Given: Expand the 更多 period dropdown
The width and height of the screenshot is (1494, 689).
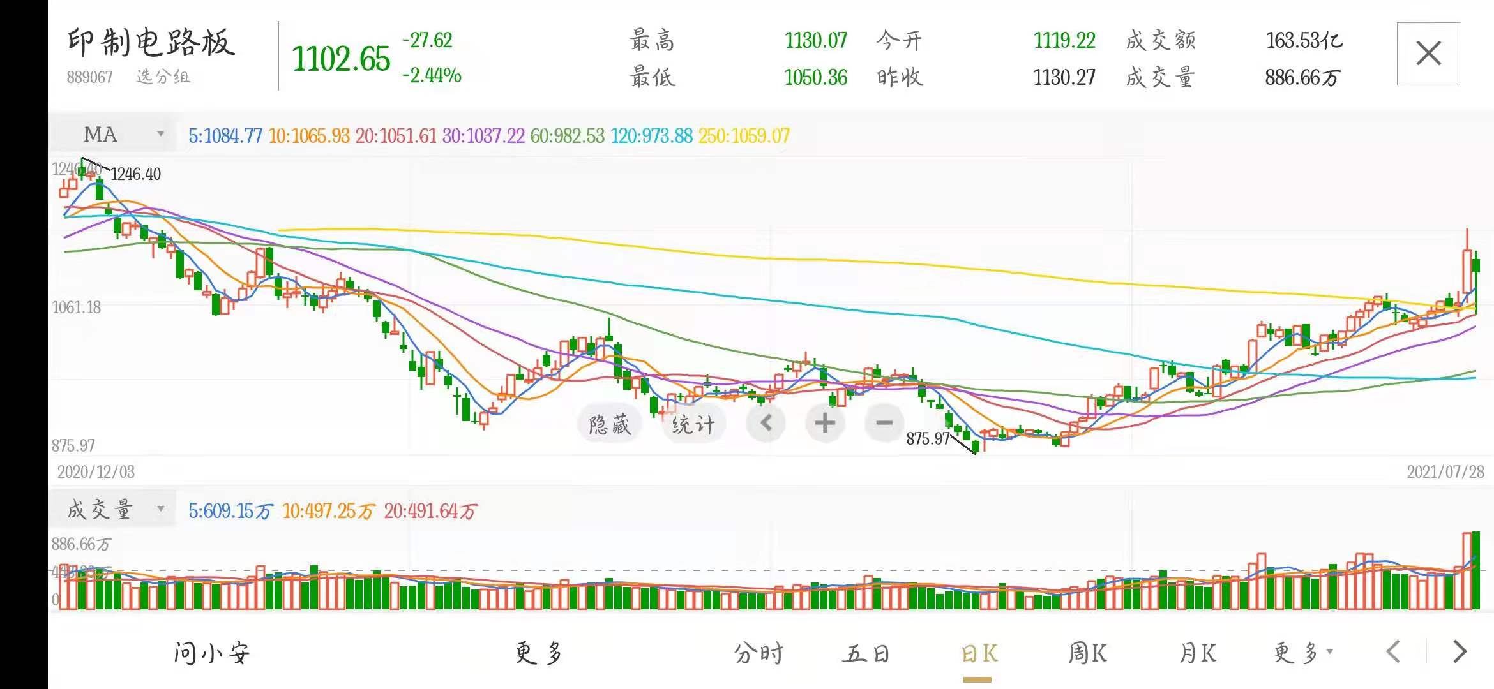Looking at the screenshot, I should coord(1302,653).
